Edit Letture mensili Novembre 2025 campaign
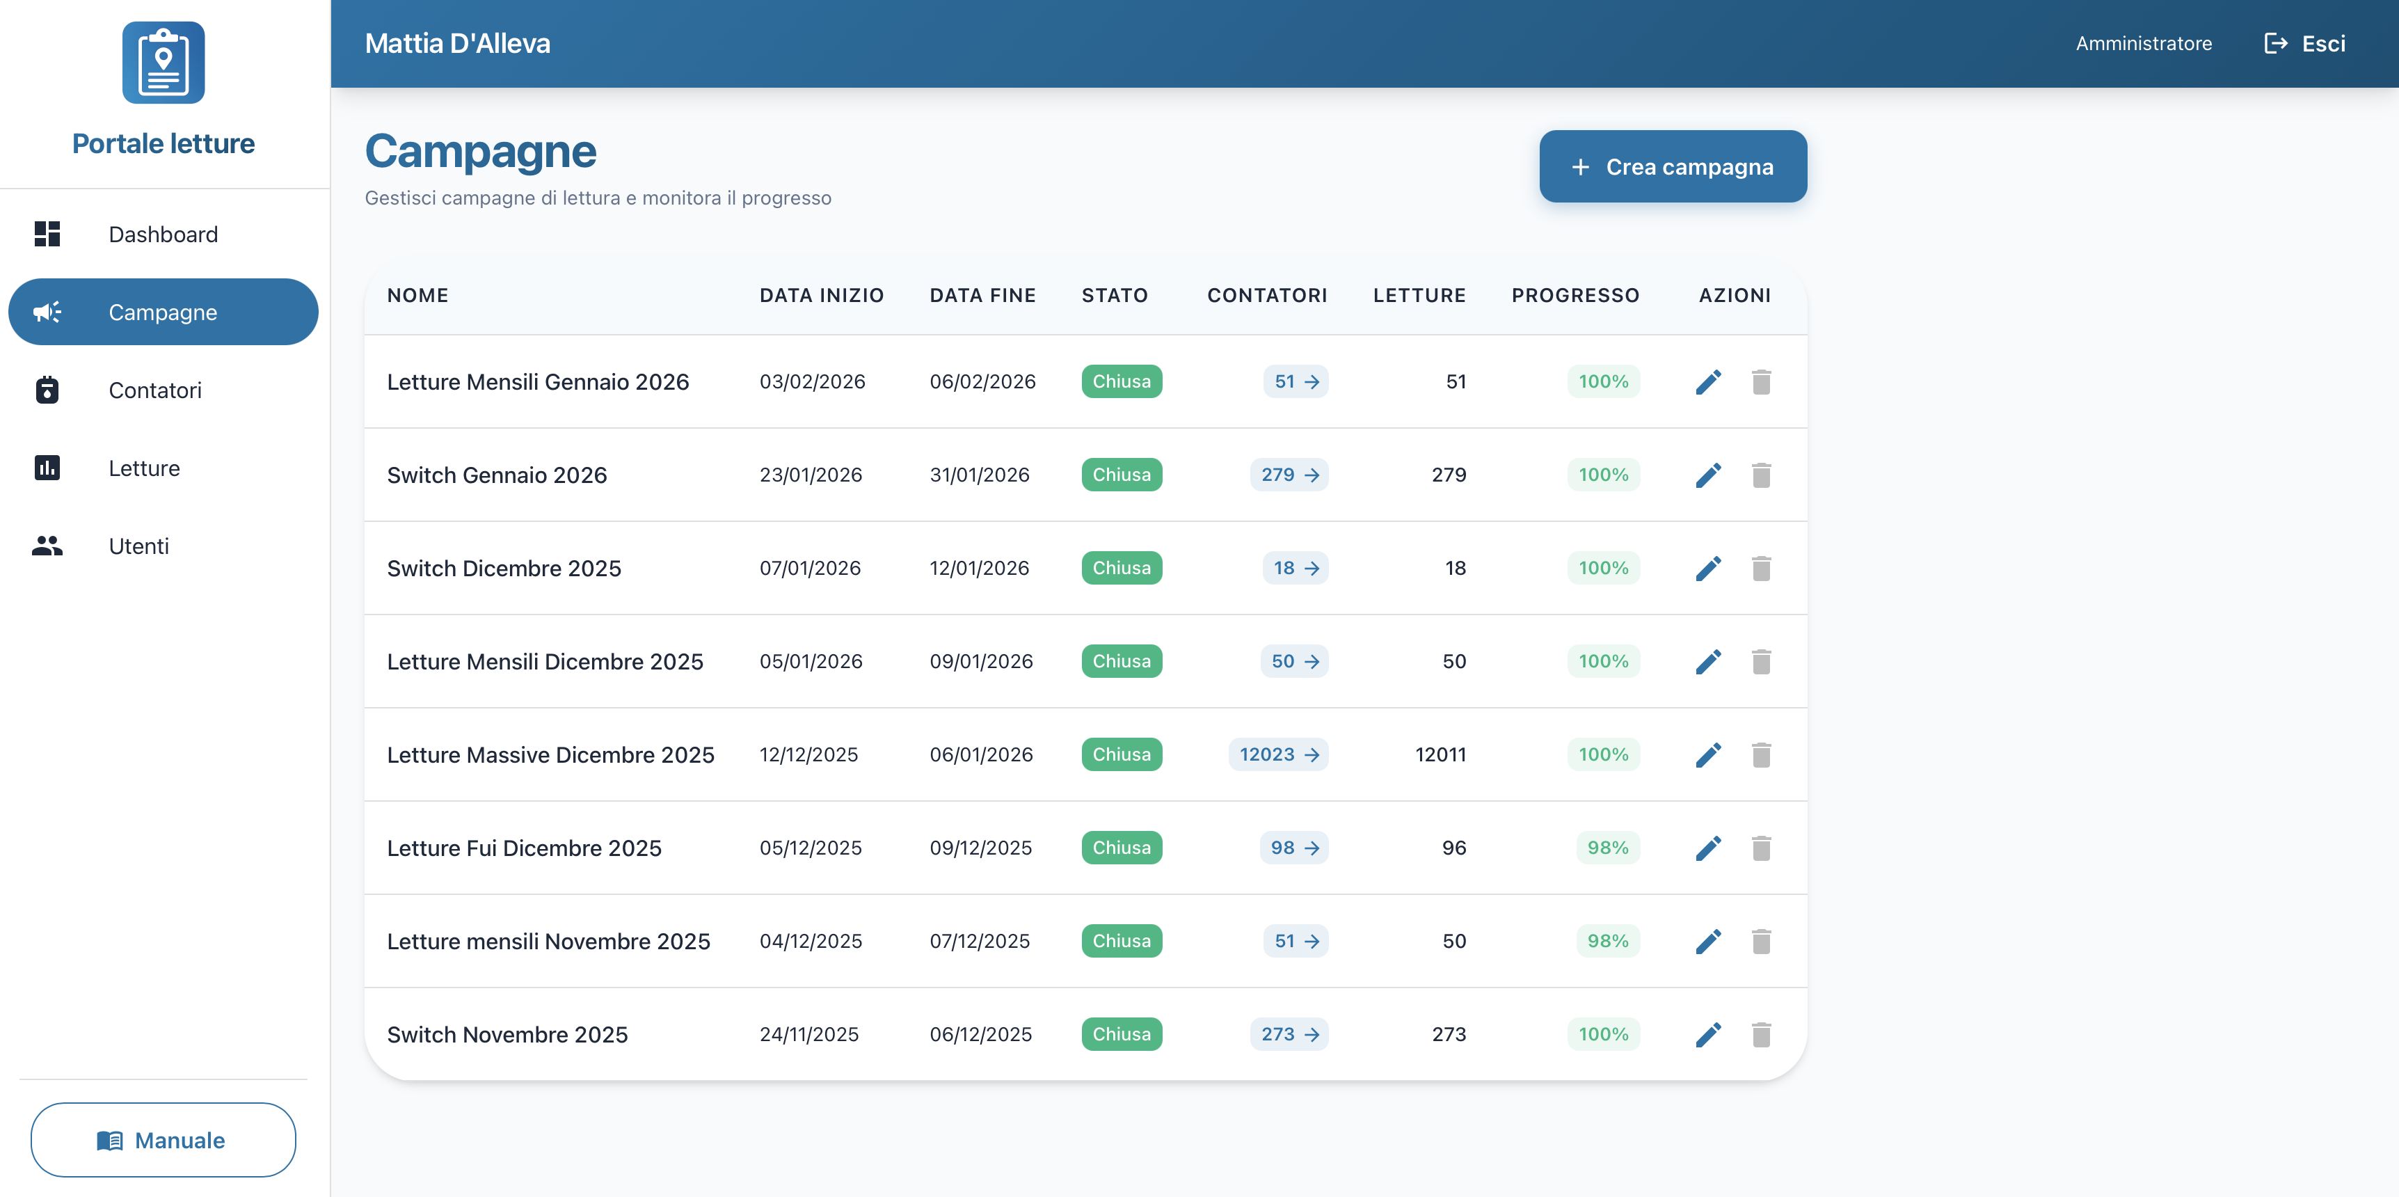2399x1197 pixels. point(1708,941)
